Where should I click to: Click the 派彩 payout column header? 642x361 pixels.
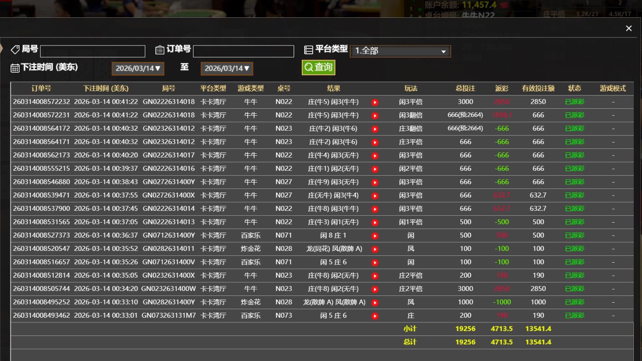pos(502,88)
